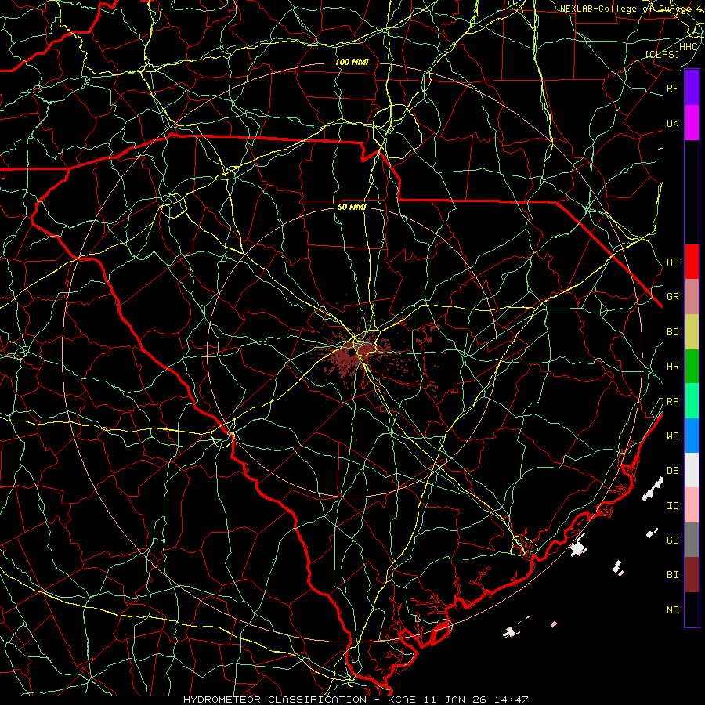This screenshot has width=705, height=705.
Task: Click the "NEXLAB-College of DuPage" credit text
Action: (x=624, y=9)
